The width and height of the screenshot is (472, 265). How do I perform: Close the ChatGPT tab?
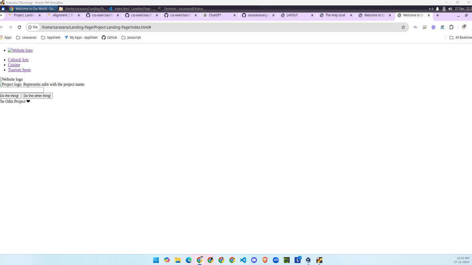[235, 15]
